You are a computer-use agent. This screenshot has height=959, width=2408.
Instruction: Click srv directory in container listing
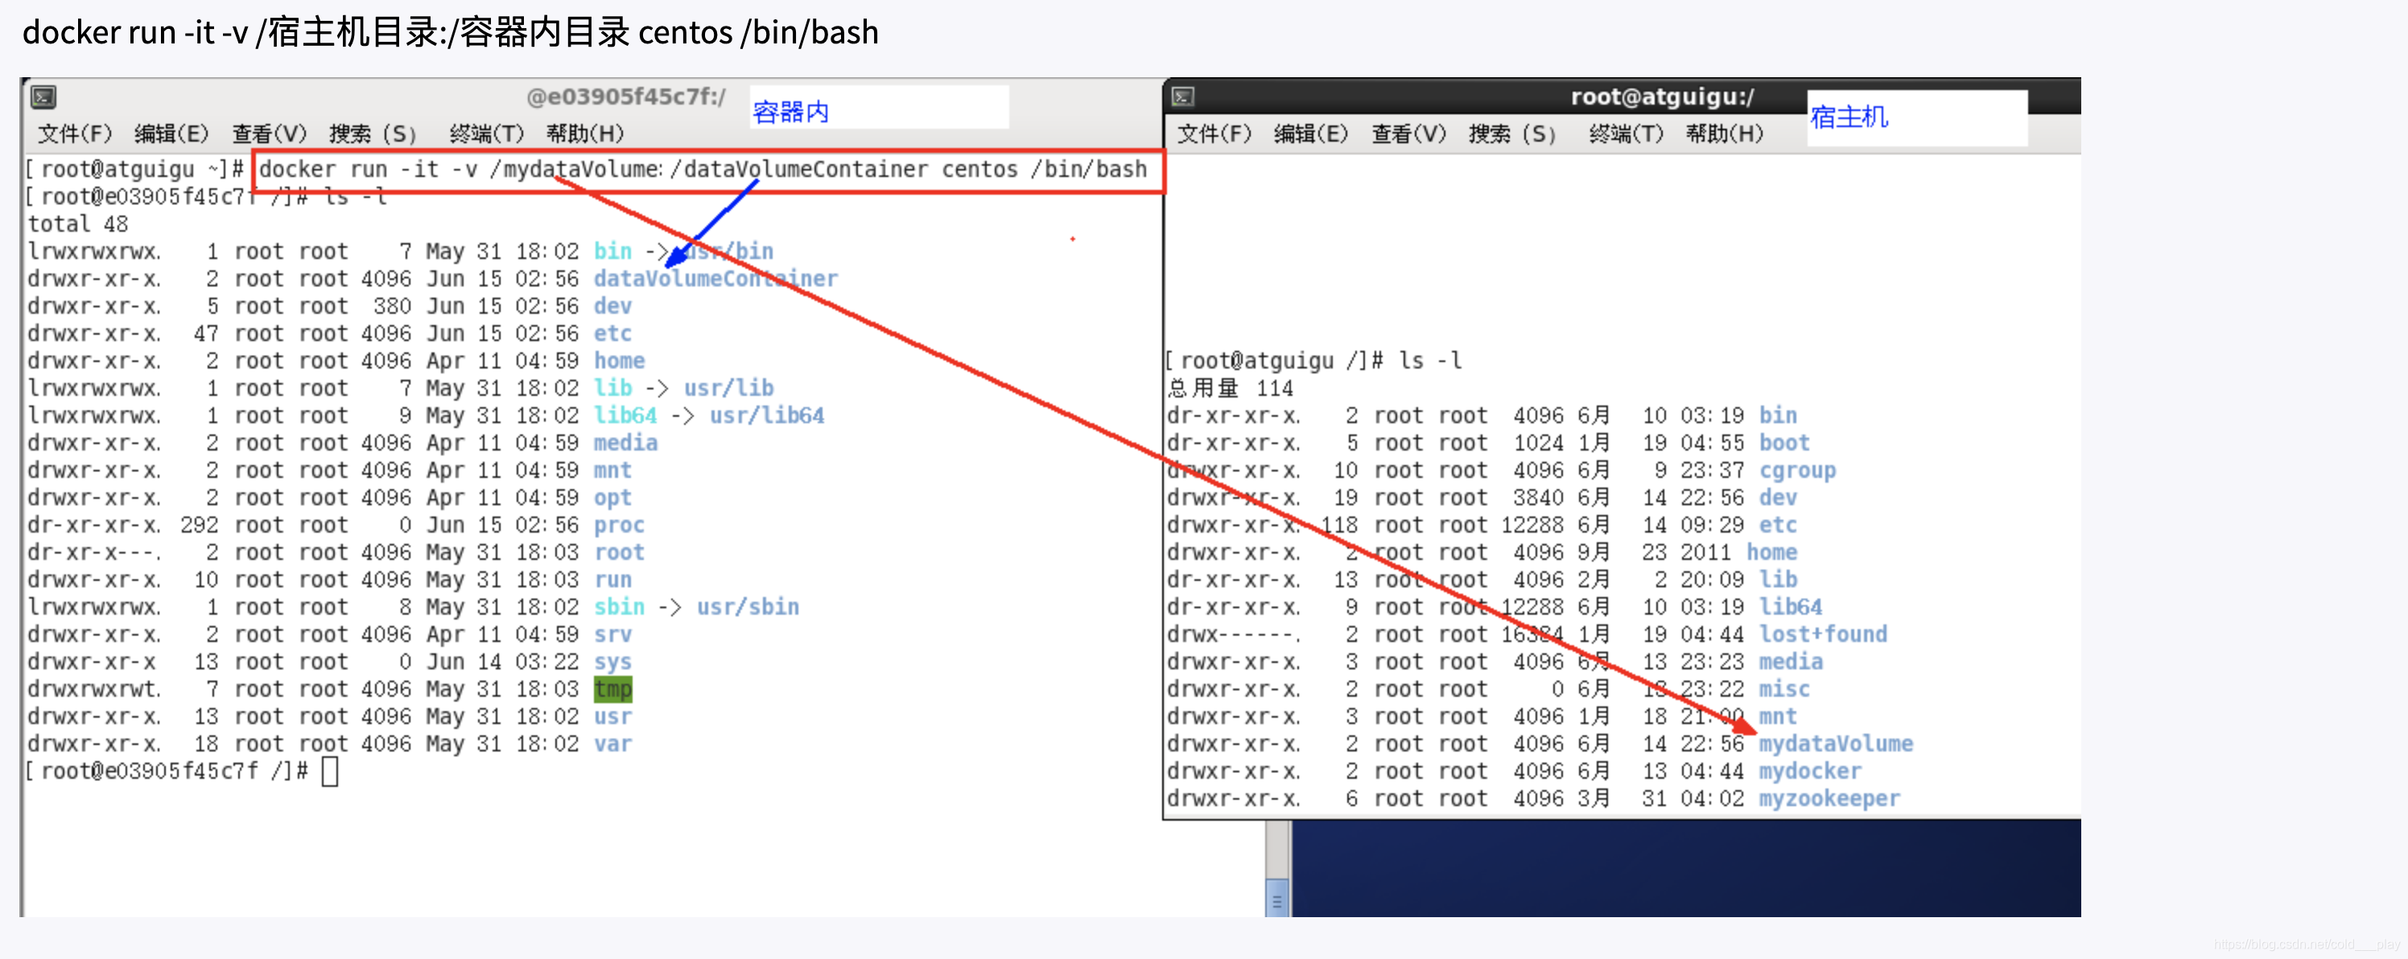613,634
